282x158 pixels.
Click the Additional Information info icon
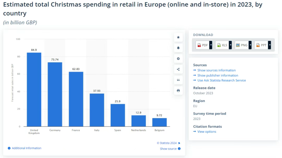pyautogui.click(x=9, y=148)
